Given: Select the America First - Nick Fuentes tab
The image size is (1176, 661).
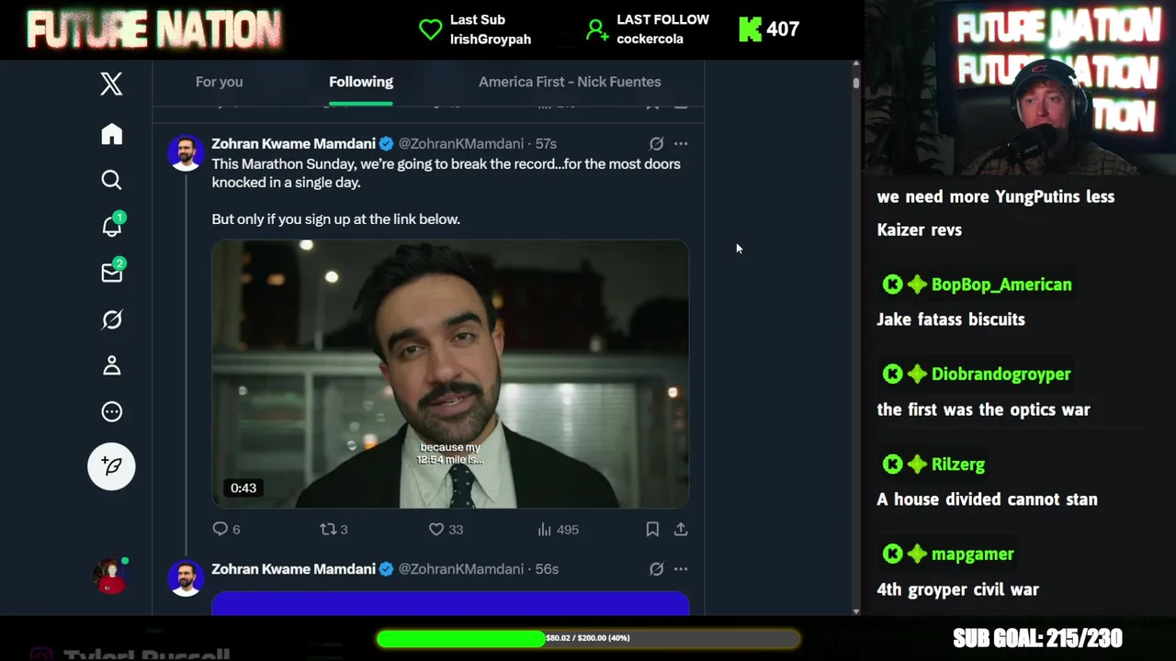Looking at the screenshot, I should 570,82.
